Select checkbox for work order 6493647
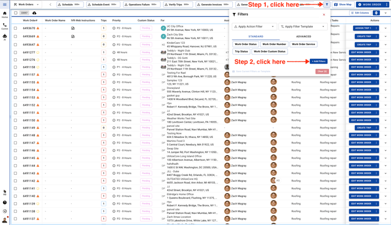 click(x=15, y=44)
